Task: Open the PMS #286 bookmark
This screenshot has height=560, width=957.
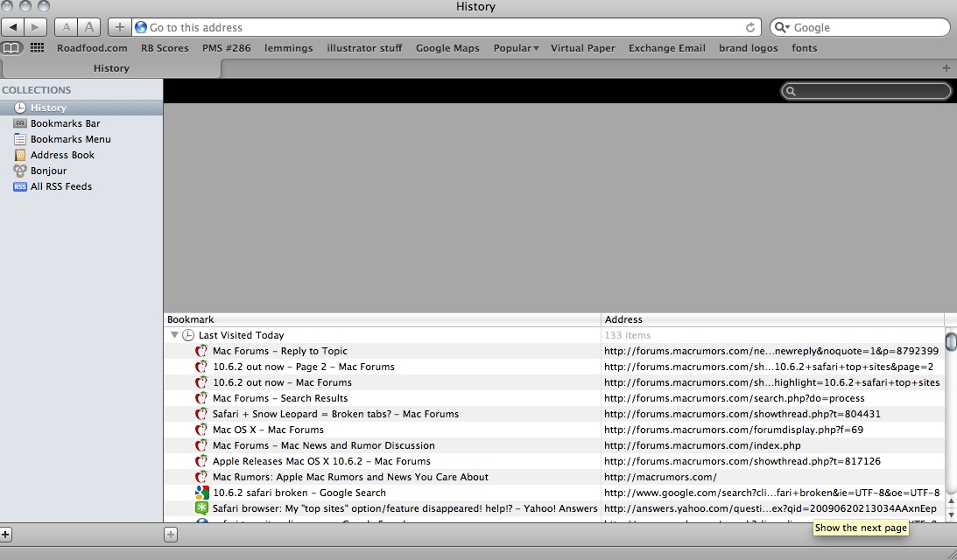Action: (227, 48)
